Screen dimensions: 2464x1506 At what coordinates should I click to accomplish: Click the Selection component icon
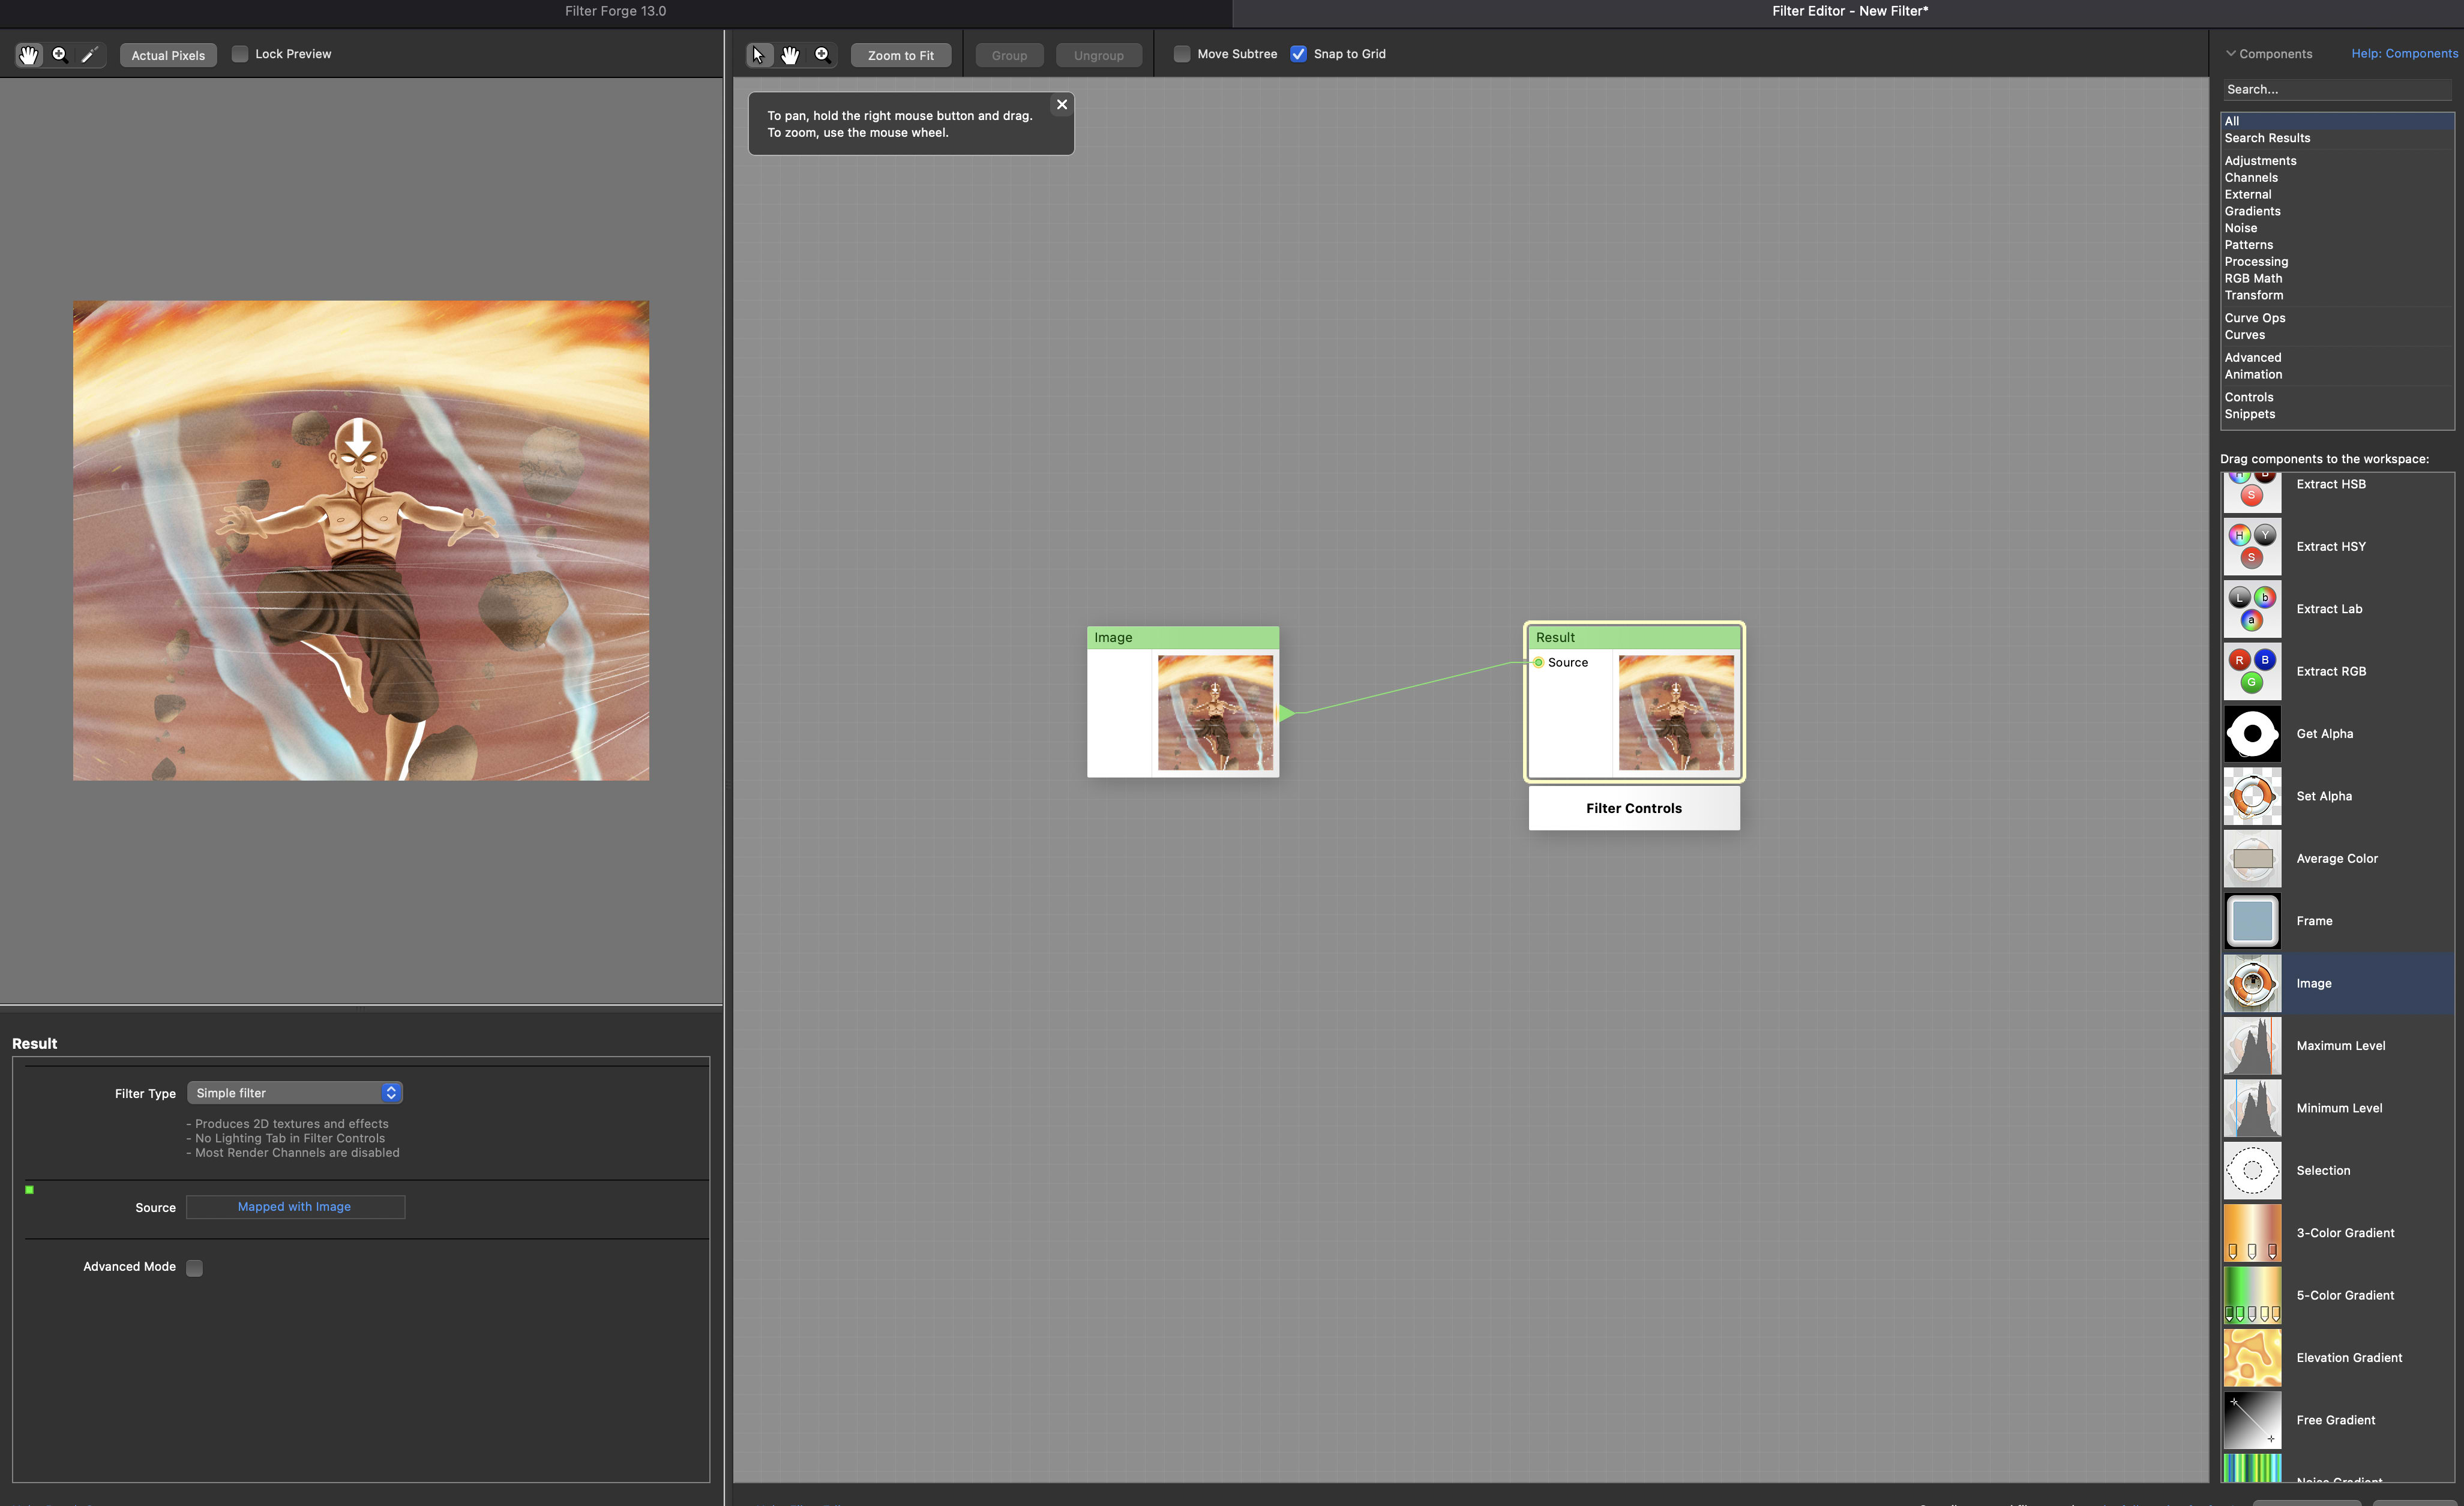click(2252, 1170)
